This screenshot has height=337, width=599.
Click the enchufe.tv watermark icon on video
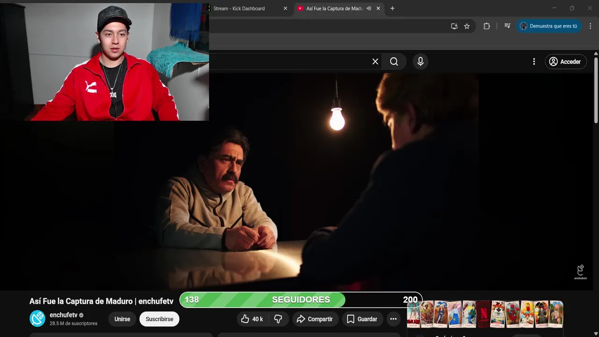(x=580, y=272)
